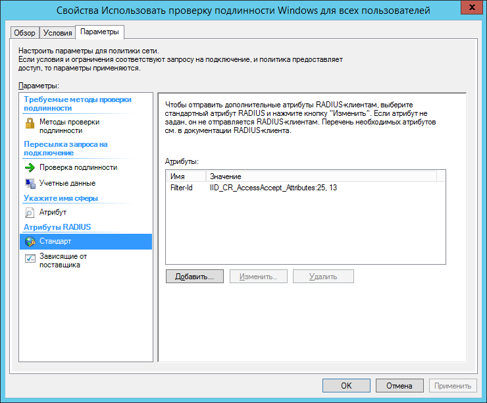Click the Зависящие от поставщика checkbox icon

[30, 260]
